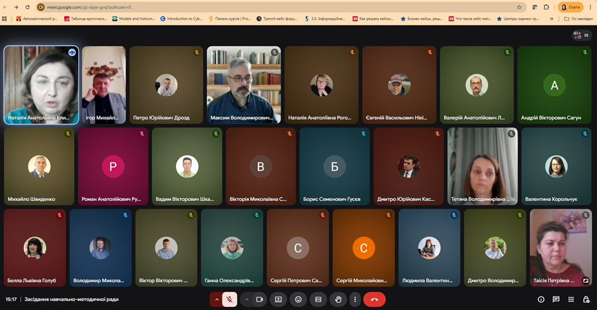Click the Людмила Валентин... name label

(x=427, y=281)
